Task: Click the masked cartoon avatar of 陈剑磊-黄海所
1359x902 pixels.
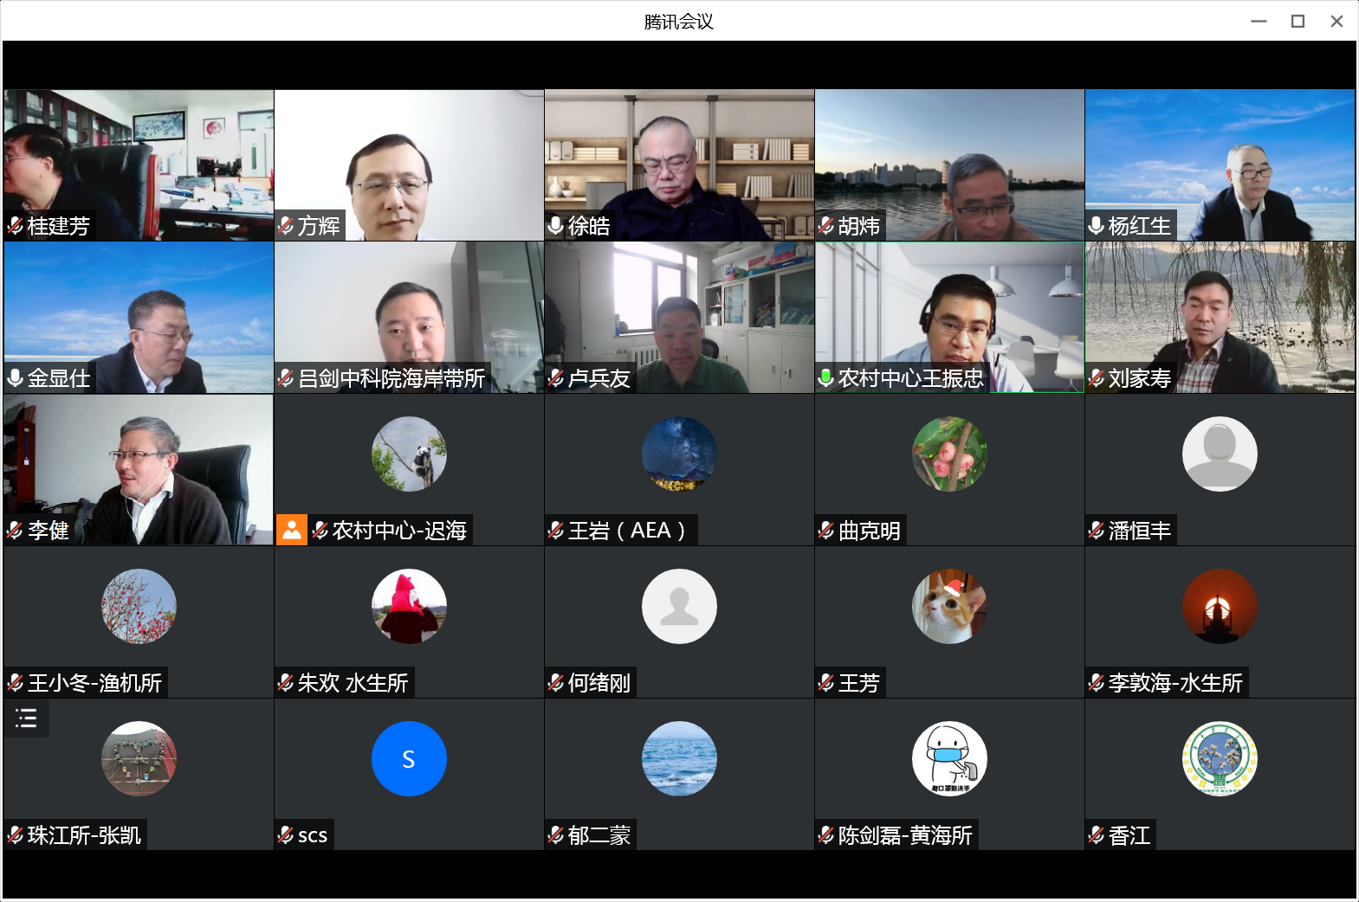Action: pos(949,758)
